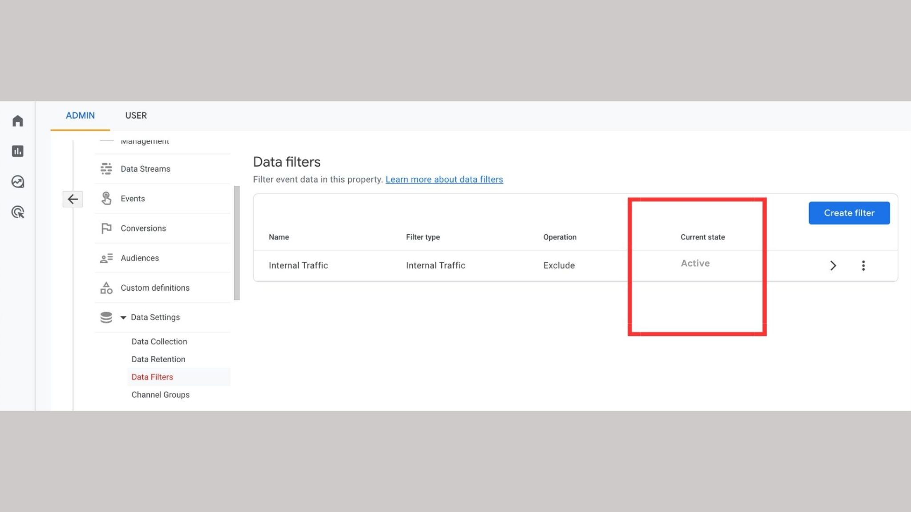Click the Conversions flag icon
The width and height of the screenshot is (911, 512).
(106, 228)
